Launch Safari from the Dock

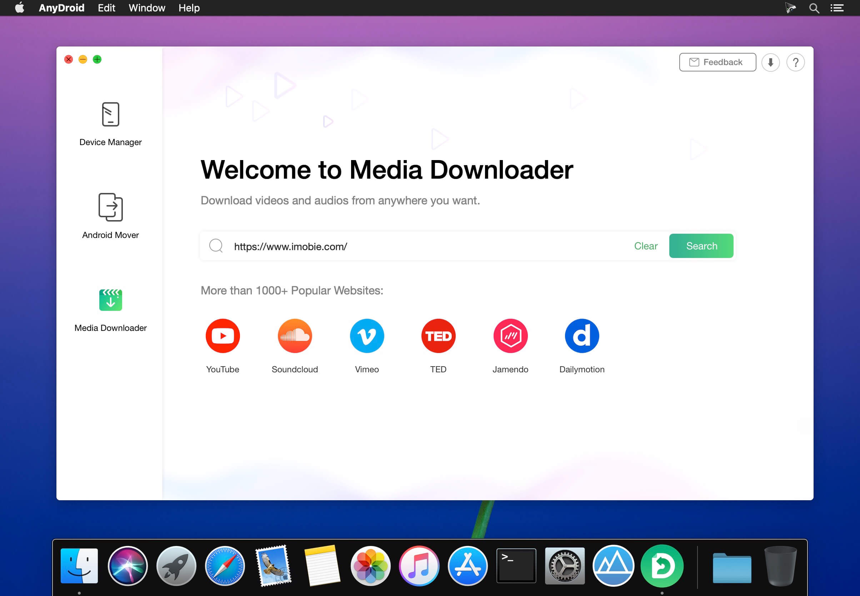pyautogui.click(x=225, y=565)
